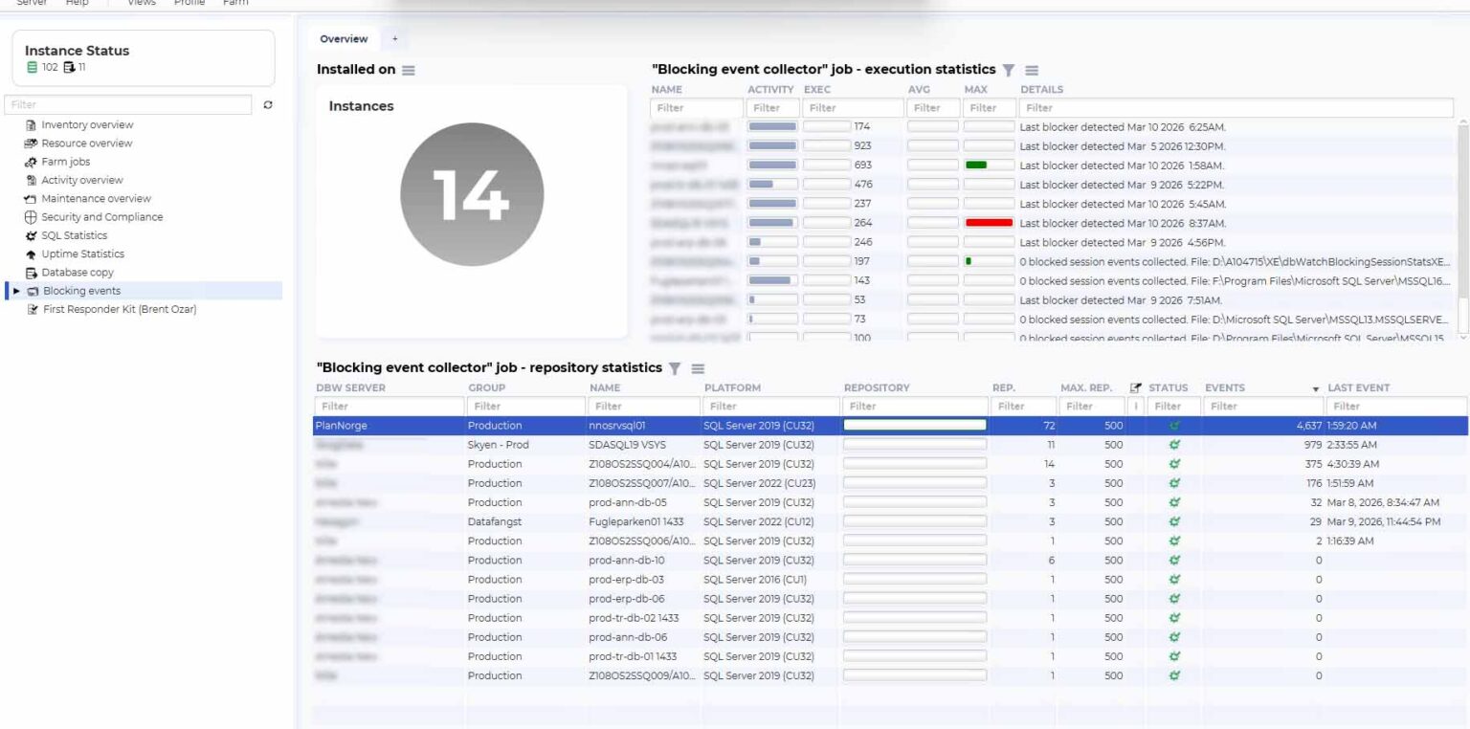Add a new tab with the plus button
The height and width of the screenshot is (729, 1470).
pyautogui.click(x=394, y=39)
